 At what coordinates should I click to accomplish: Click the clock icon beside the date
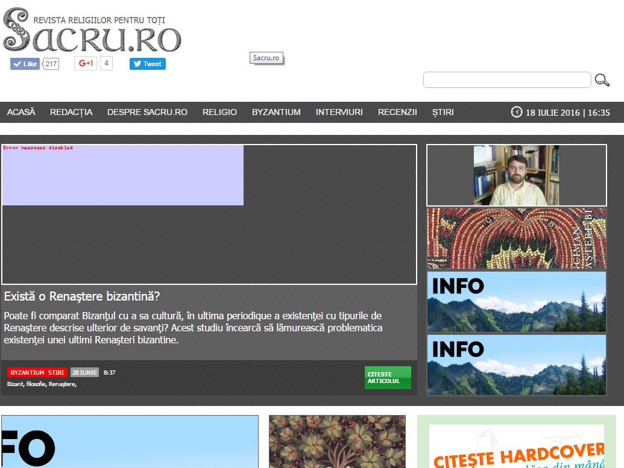(x=517, y=112)
